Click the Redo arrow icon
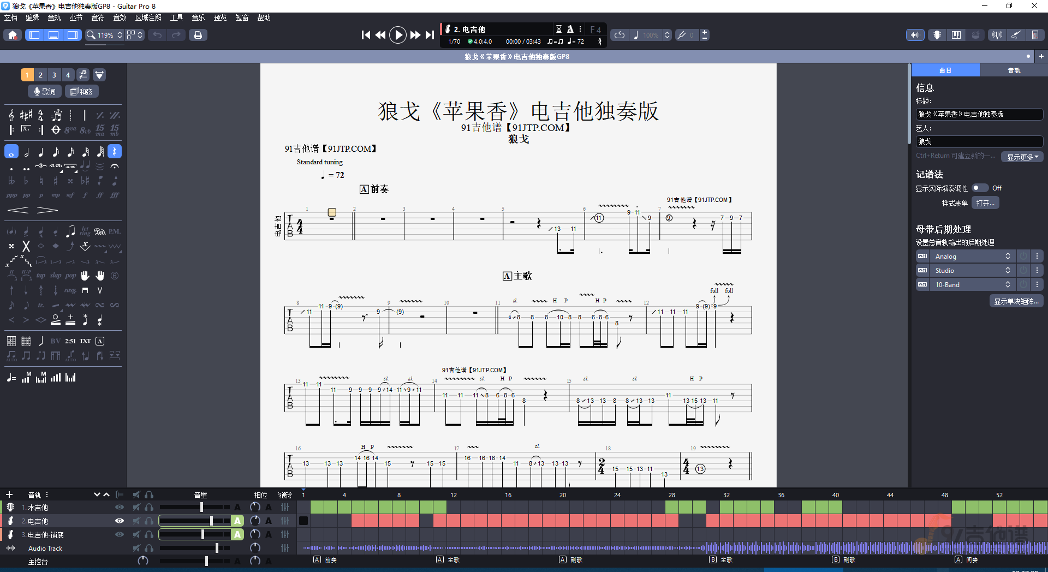1048x572 pixels. (x=176, y=35)
